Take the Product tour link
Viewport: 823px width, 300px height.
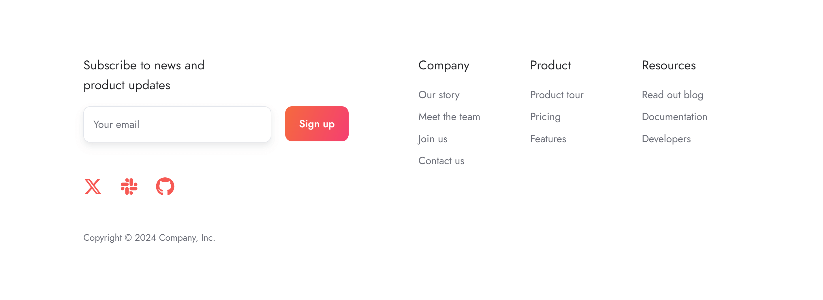[x=557, y=95]
